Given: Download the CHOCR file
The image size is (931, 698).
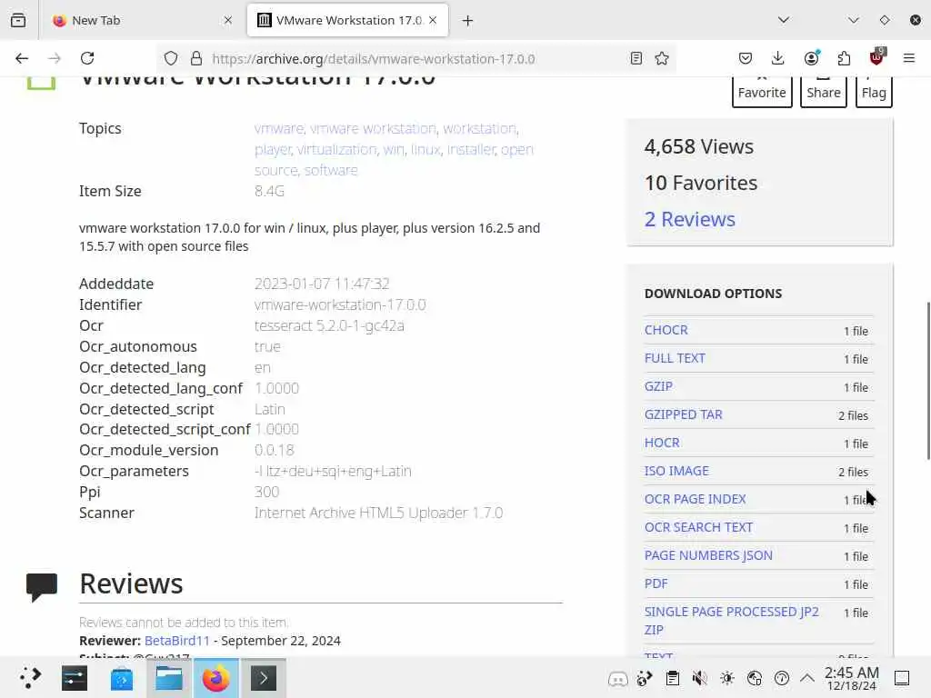Looking at the screenshot, I should [666, 330].
